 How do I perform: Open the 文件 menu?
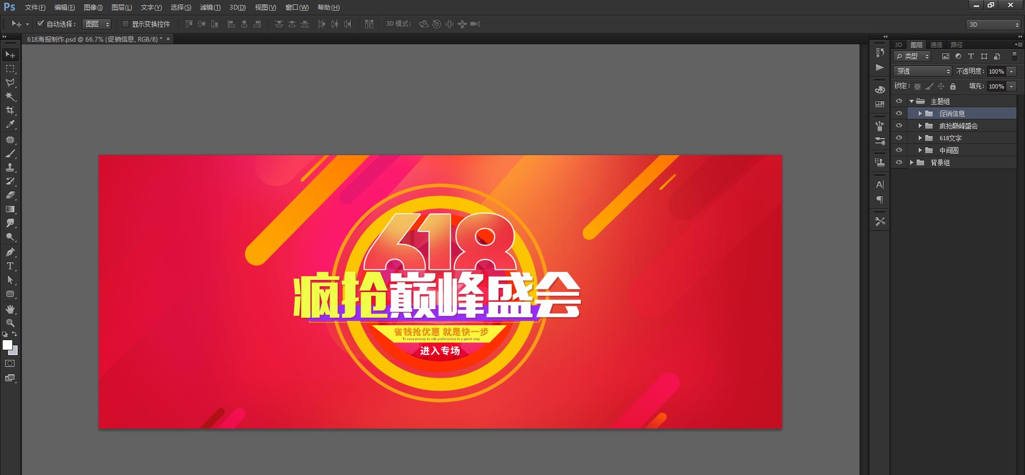click(x=35, y=7)
